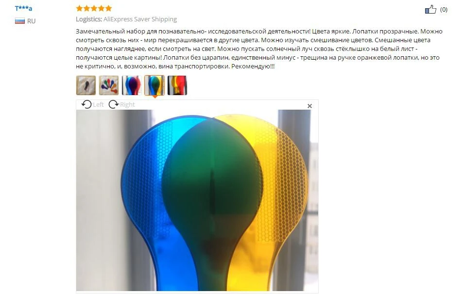The height and width of the screenshot is (294, 464).
Task: Click the thumbs-up helpful icon
Action: click(x=430, y=9)
